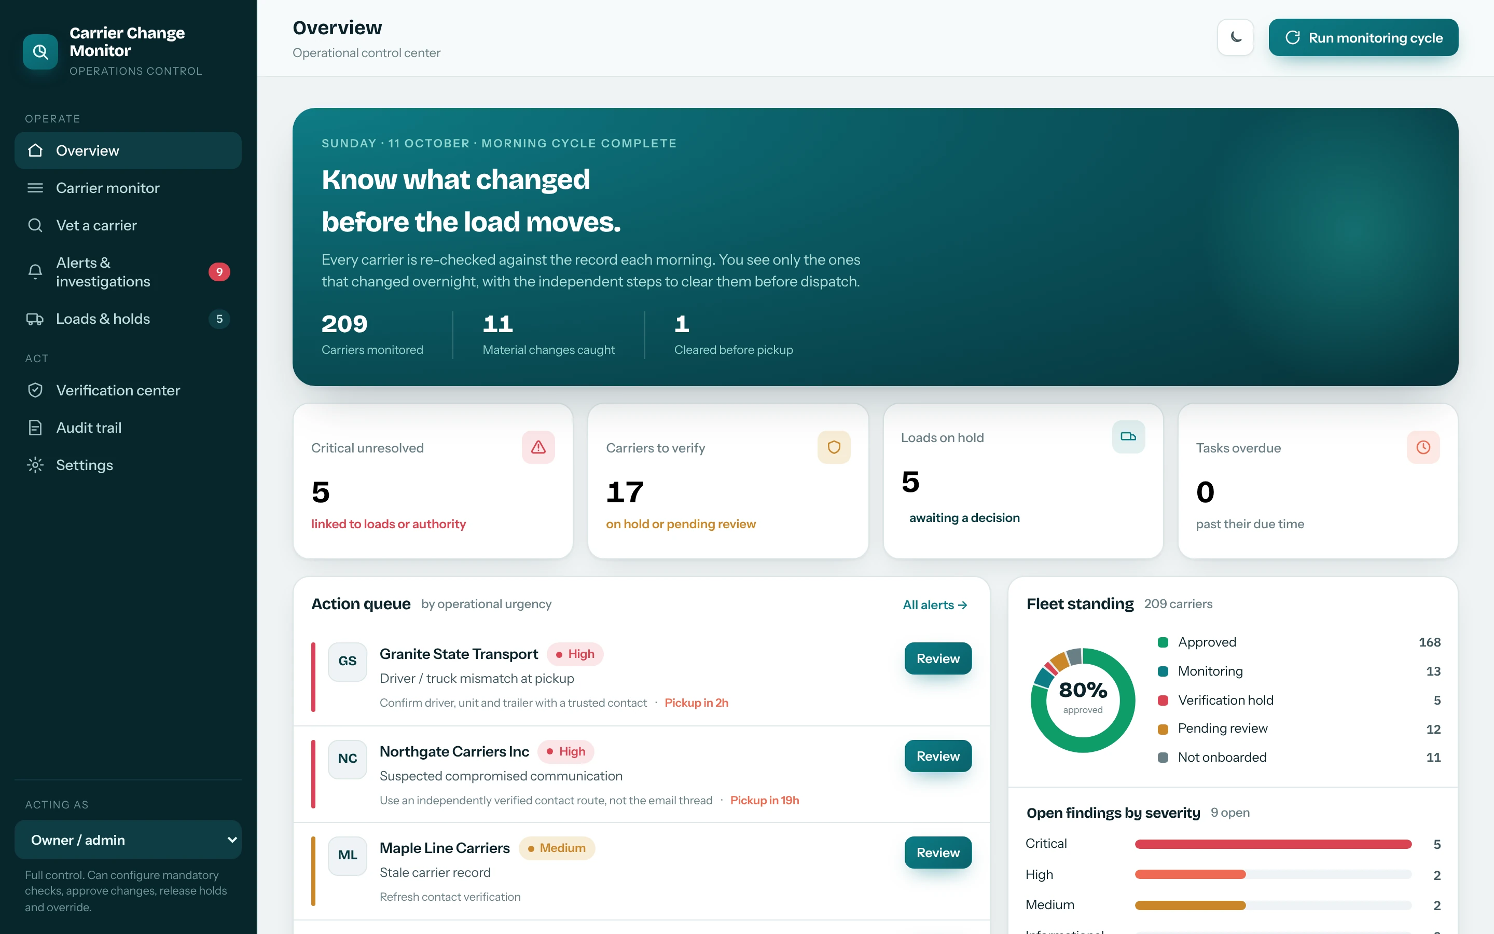Click the 5 badge beside Loads & holds
This screenshot has height=934, width=1494.
coord(219,319)
